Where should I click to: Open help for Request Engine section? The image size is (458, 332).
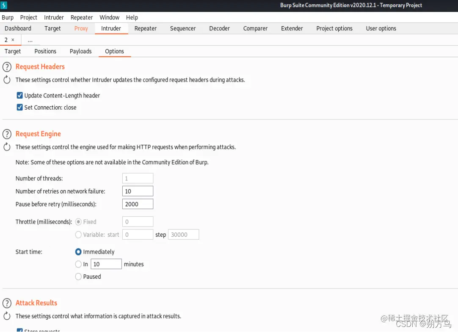coord(7,134)
